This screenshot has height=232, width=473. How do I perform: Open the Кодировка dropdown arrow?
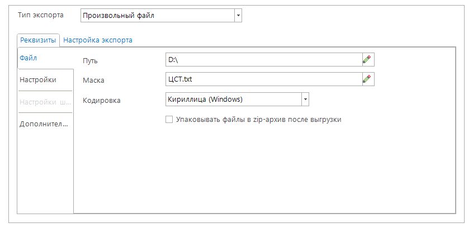click(x=305, y=100)
